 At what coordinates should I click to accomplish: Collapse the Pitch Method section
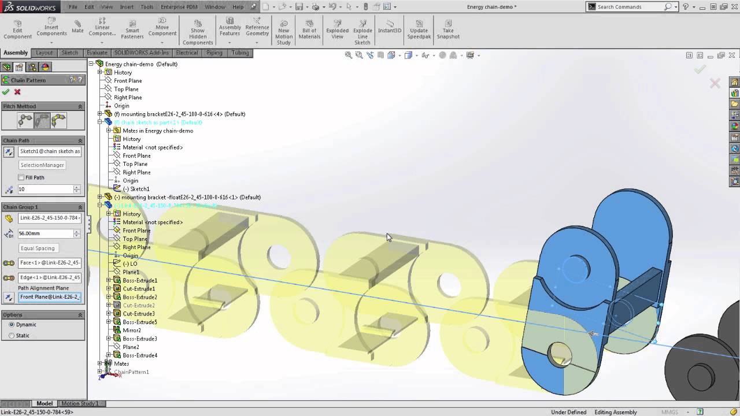click(x=80, y=106)
